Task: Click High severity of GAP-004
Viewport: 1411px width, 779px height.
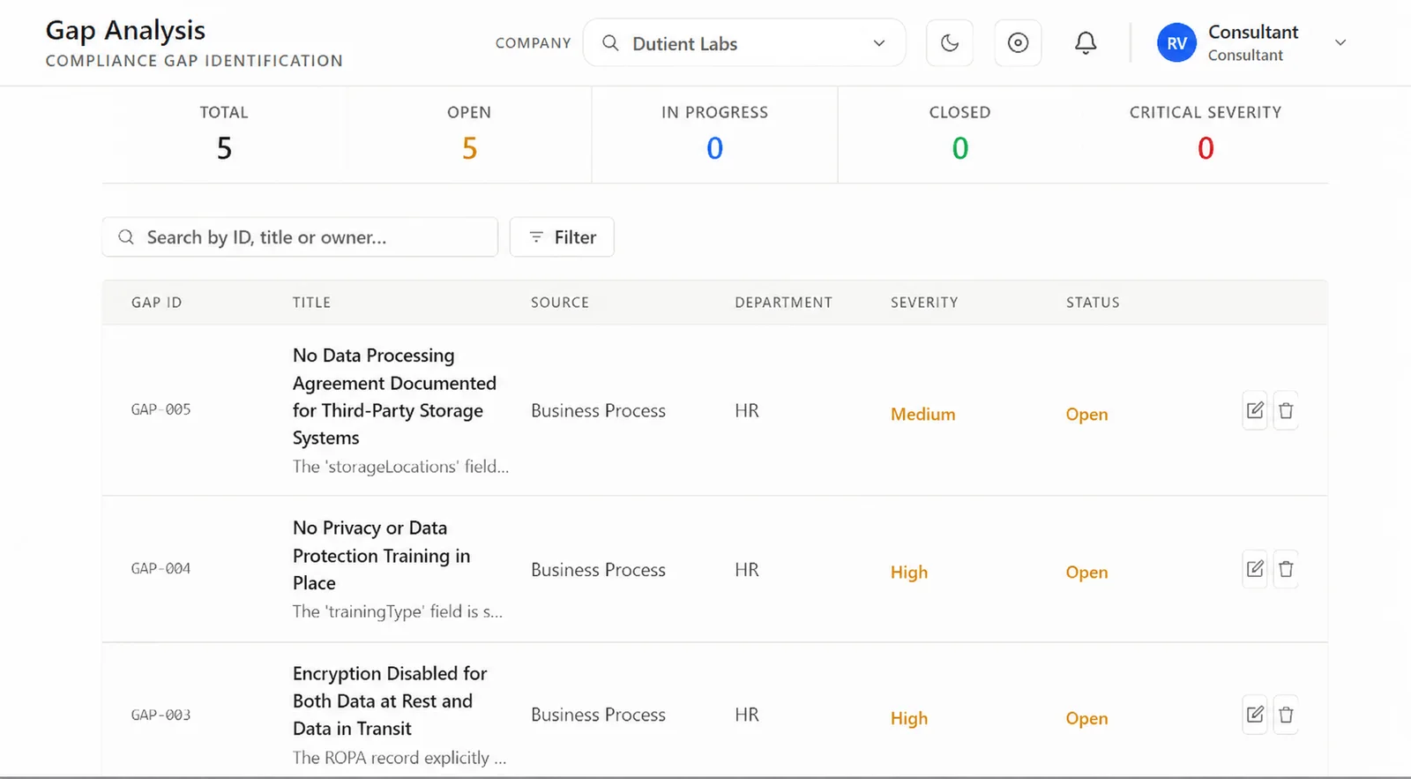Action: click(x=909, y=572)
